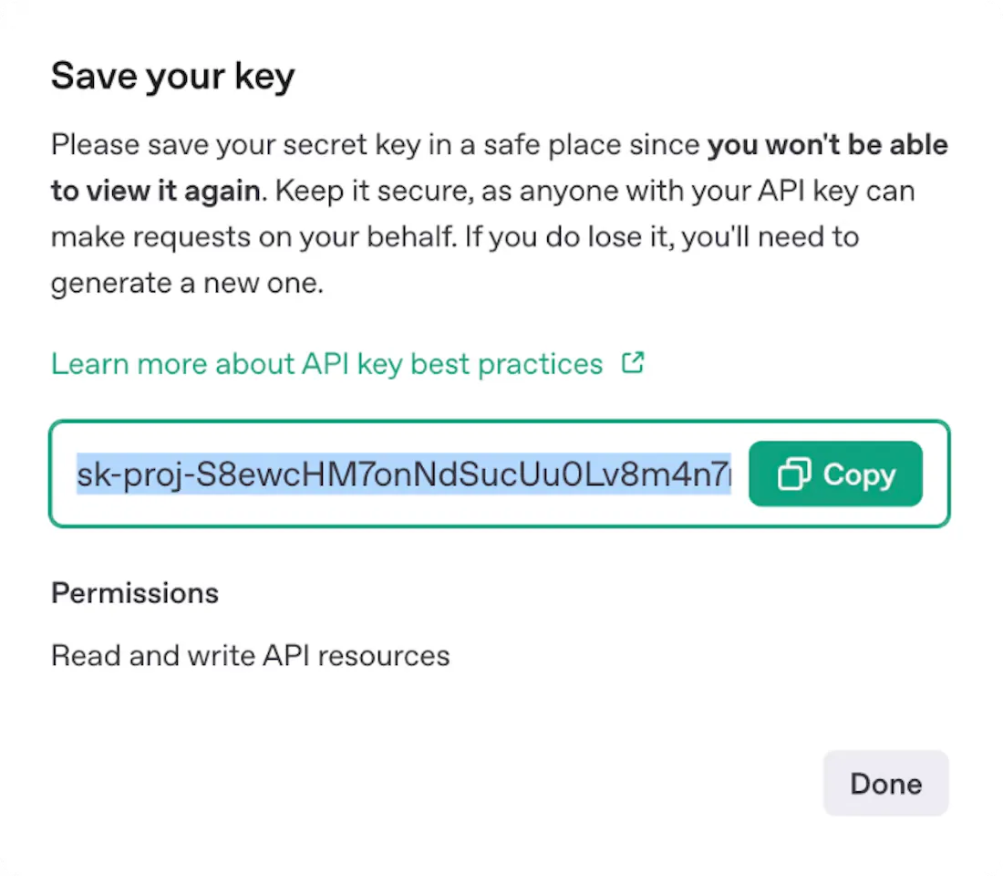
Task: Click the Save your key heading
Action: tap(172, 76)
